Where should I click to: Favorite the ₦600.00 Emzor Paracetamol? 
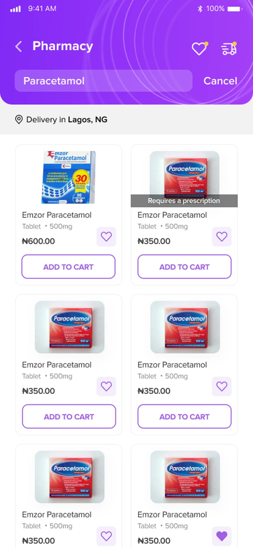tap(106, 237)
